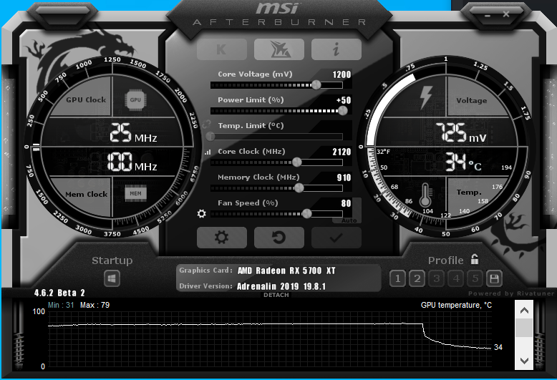Viewport: 557px width, 380px height.
Task: Click the 725 mV voltage readout
Action: point(461,133)
